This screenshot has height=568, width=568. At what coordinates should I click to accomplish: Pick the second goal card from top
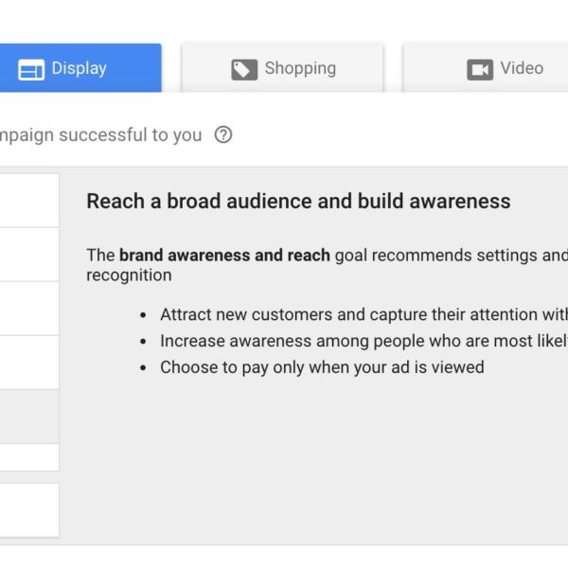pyautogui.click(x=28, y=254)
